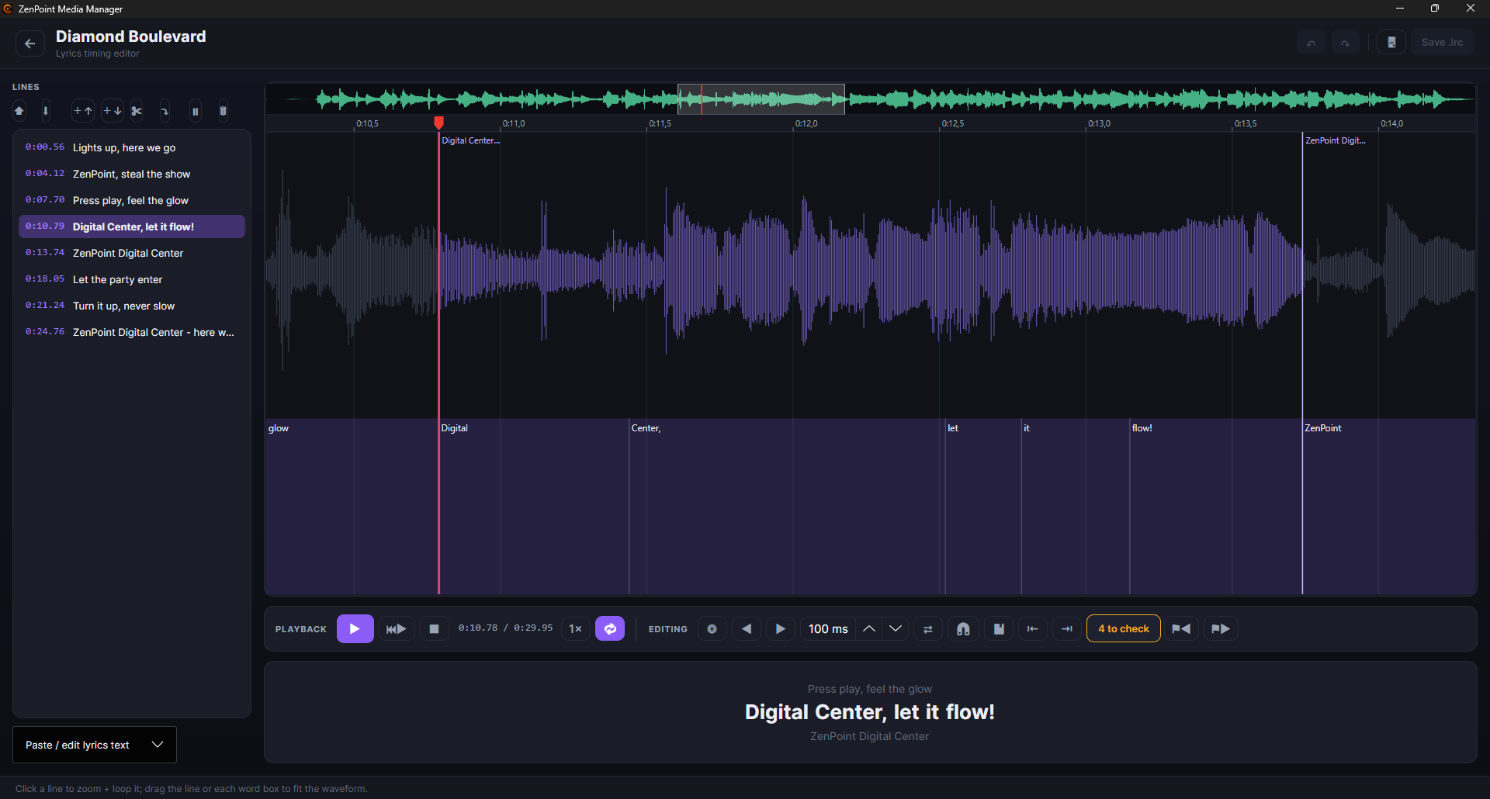Nudge timing later with the right triangle
The image size is (1490, 799).
[781, 628]
